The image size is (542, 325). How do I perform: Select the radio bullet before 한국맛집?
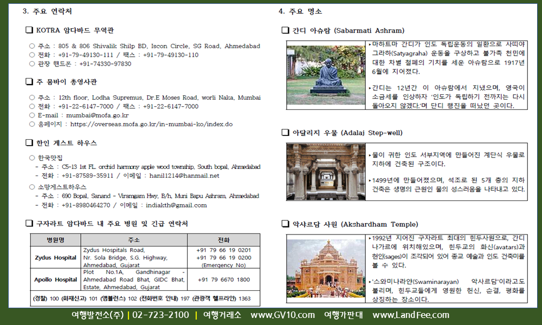[x=32, y=158]
